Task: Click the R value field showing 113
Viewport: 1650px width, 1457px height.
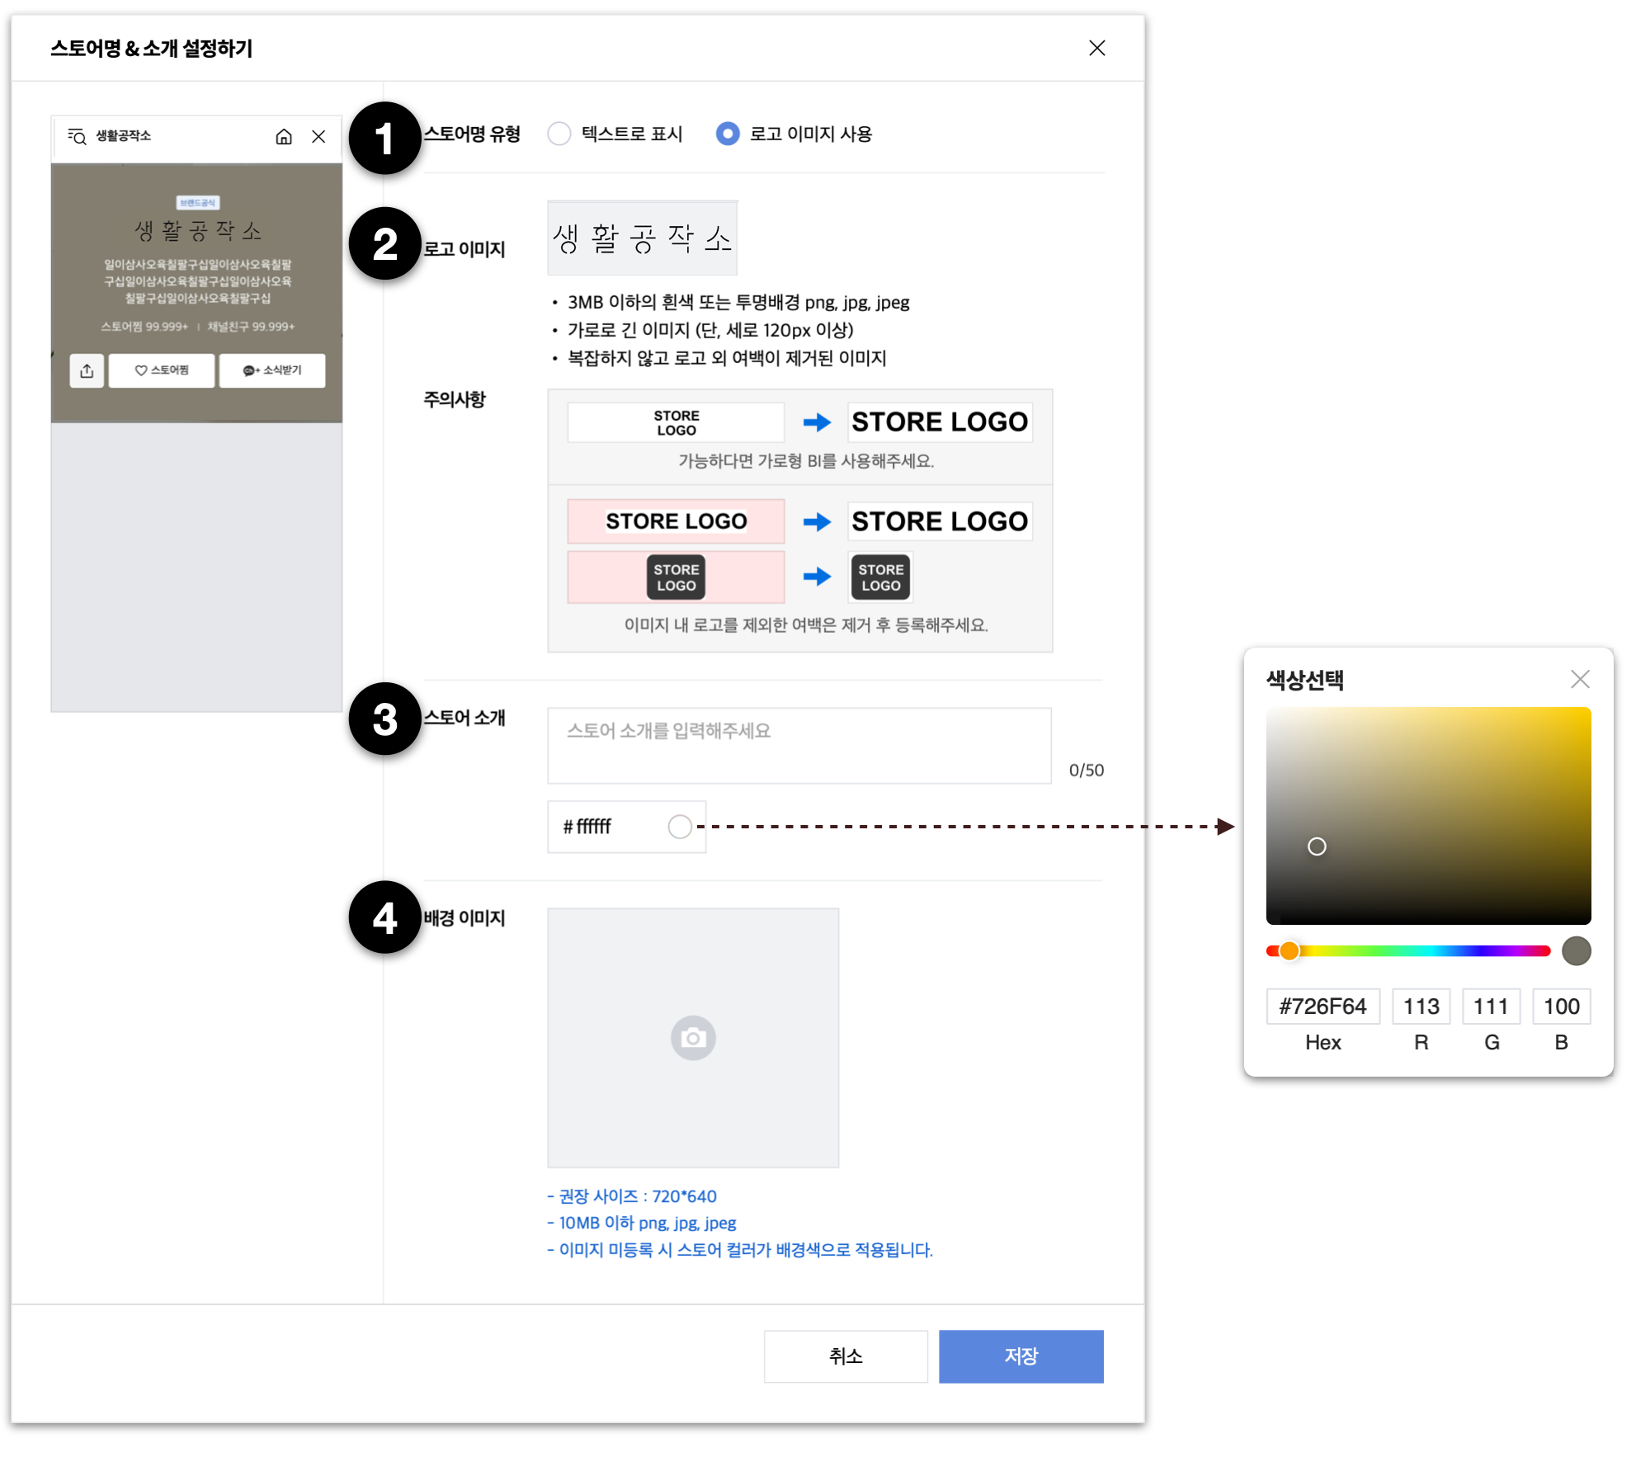Action: tap(1421, 1006)
